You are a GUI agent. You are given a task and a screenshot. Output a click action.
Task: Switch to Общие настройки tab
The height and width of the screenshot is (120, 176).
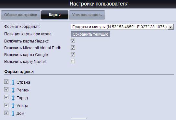(21, 15)
